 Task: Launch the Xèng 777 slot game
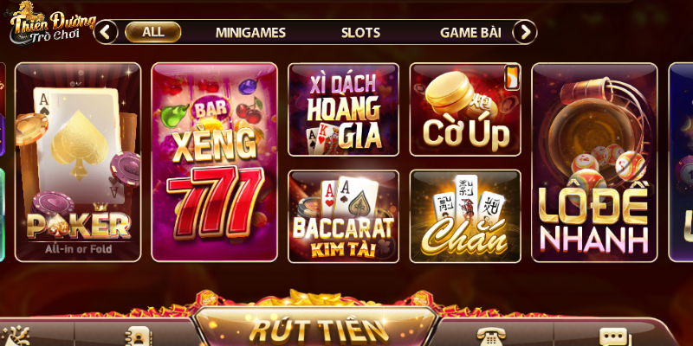coord(214,162)
